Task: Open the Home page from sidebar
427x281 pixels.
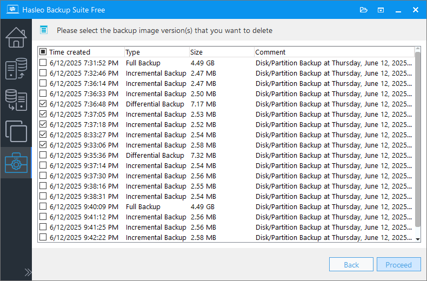Action: click(x=16, y=37)
